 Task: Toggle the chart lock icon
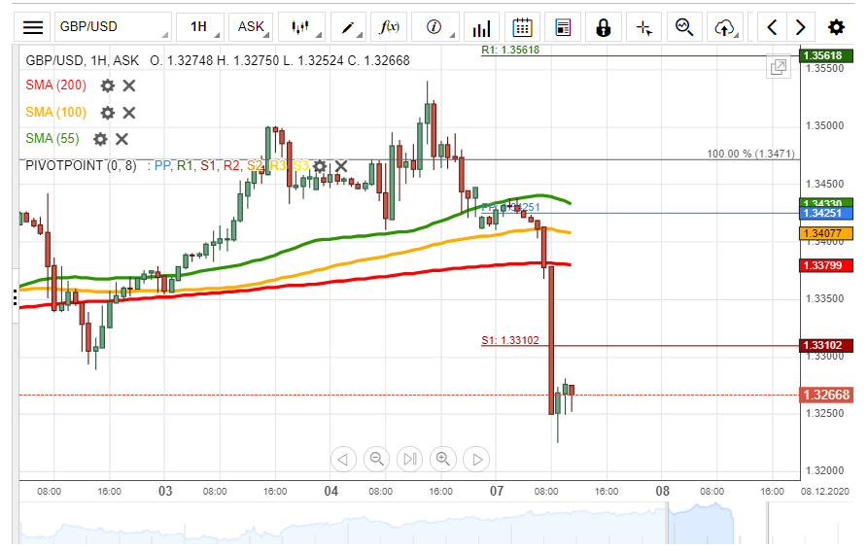(x=604, y=27)
